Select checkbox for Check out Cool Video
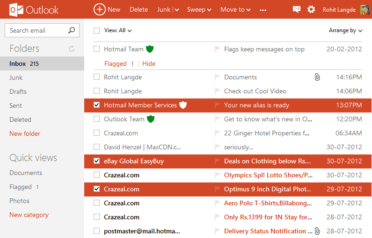372x238 pixels. click(x=96, y=91)
